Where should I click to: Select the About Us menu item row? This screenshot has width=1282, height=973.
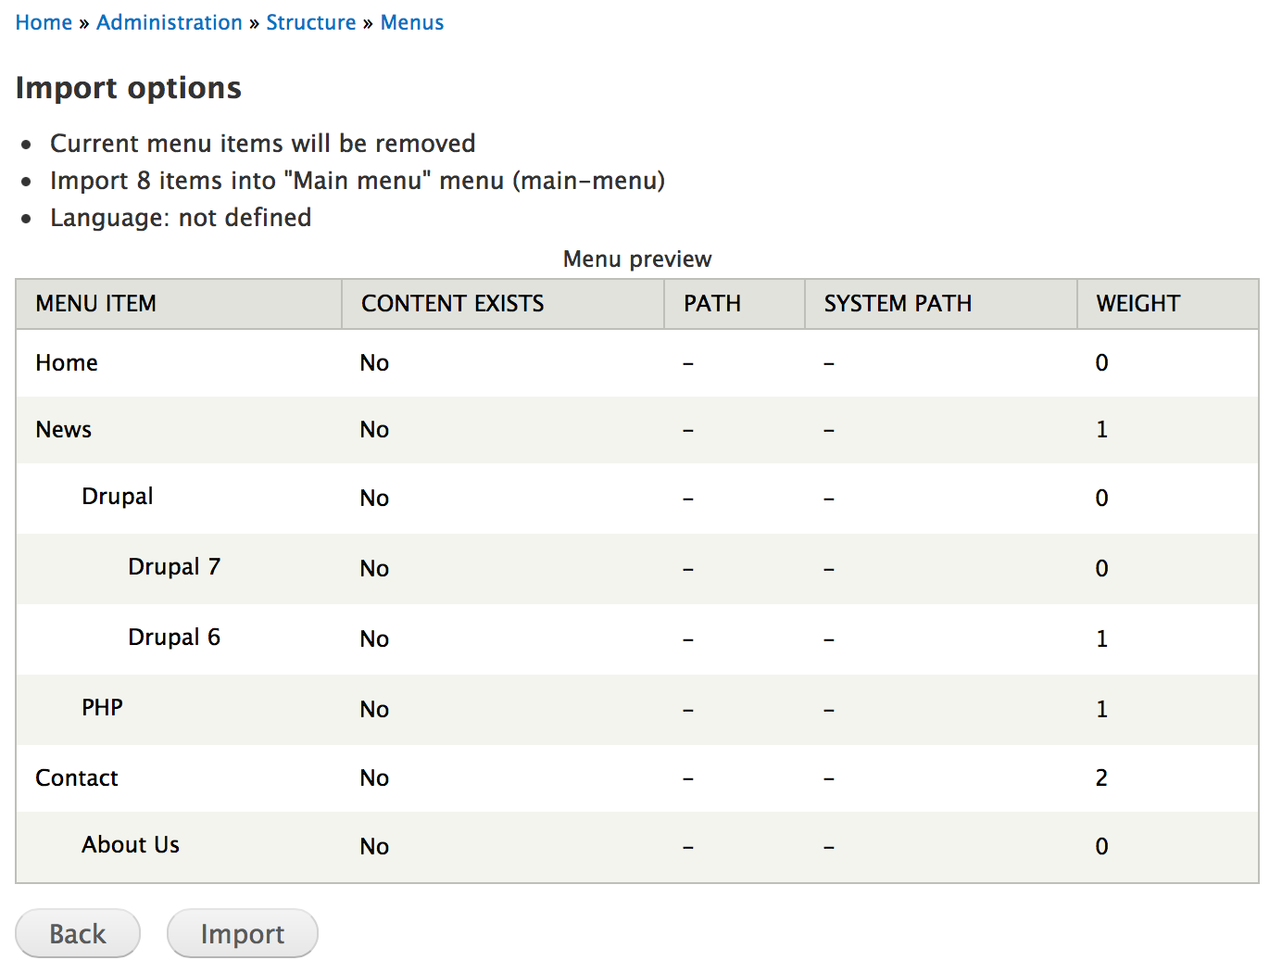[130, 845]
